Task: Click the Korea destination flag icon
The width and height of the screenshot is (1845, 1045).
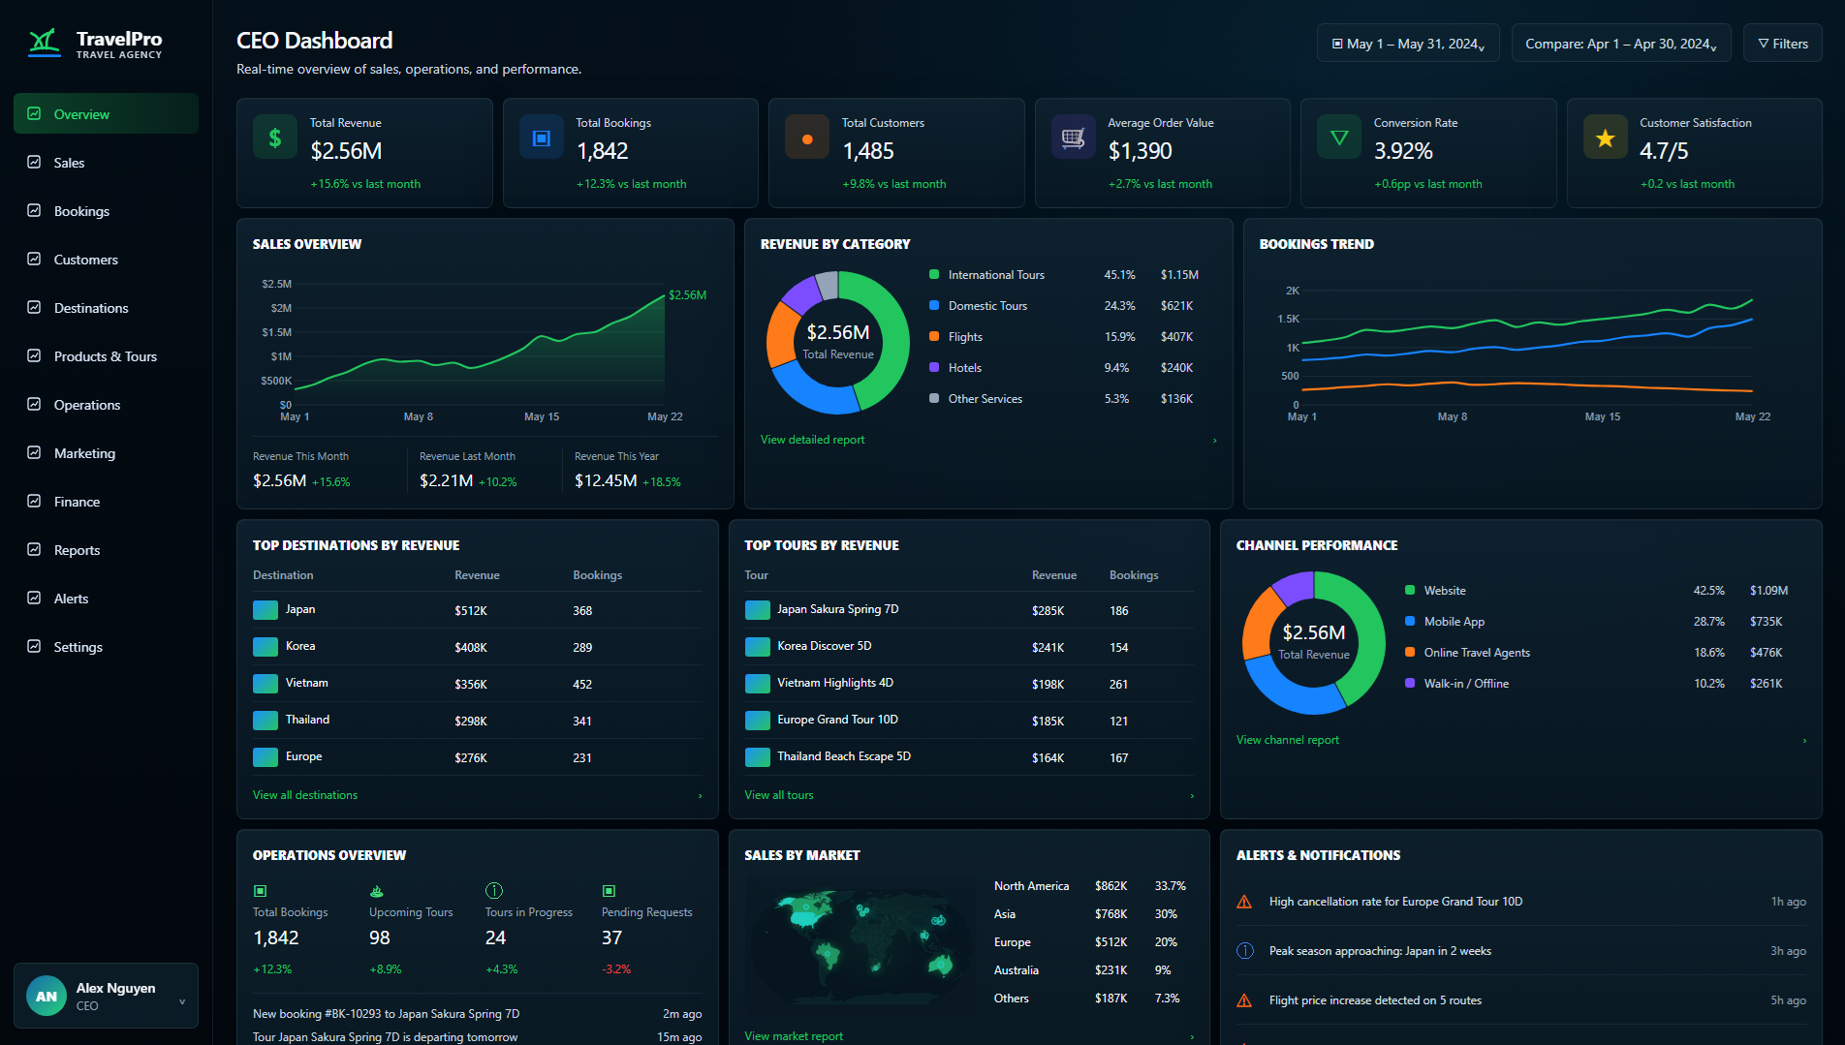Action: pos(266,647)
